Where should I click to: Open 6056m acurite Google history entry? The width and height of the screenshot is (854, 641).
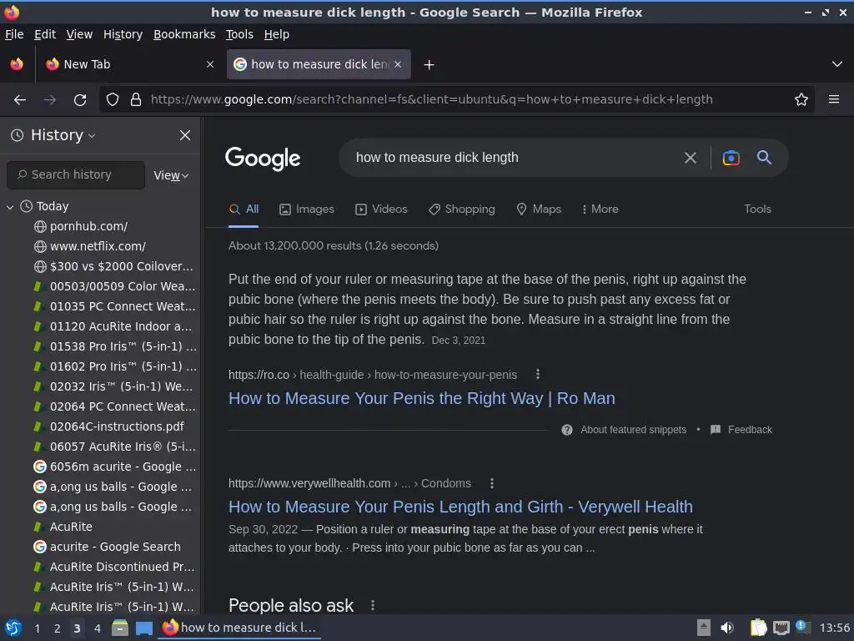coord(114,467)
